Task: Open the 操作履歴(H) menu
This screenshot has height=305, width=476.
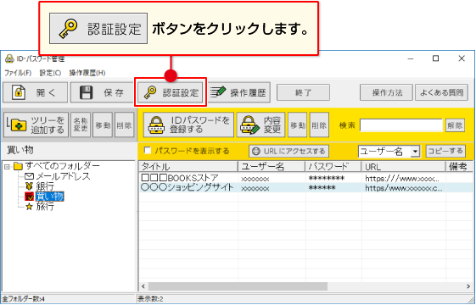Action: [87, 73]
